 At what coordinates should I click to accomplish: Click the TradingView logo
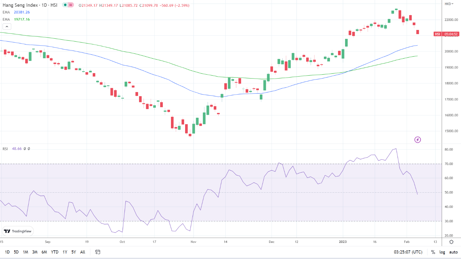point(18,231)
